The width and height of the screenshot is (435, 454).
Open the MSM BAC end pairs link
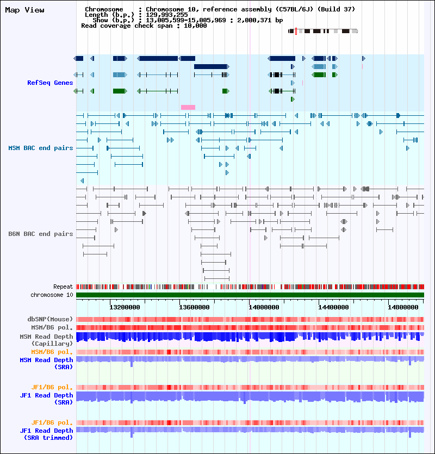[x=41, y=148]
